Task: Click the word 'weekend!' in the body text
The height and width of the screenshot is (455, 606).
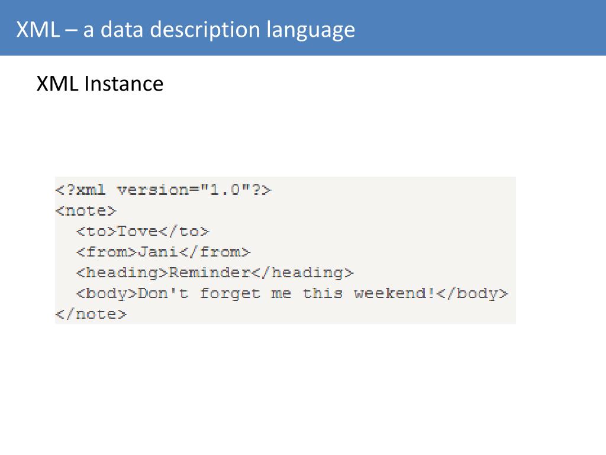Action: tap(395, 293)
